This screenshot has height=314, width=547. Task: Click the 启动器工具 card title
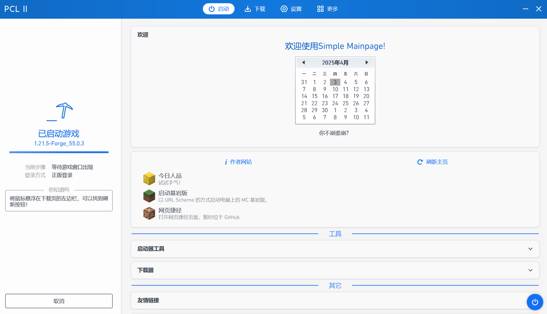(151, 249)
